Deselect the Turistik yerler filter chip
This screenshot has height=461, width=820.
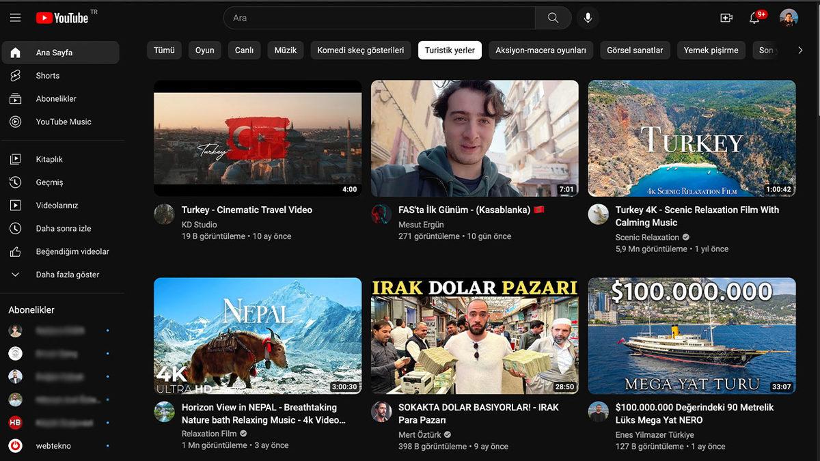(449, 50)
